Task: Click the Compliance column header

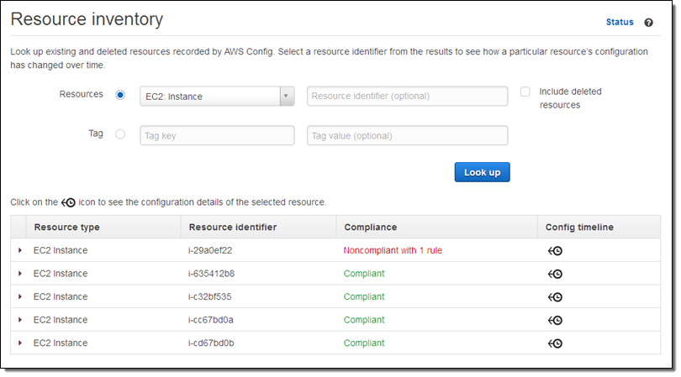Action: (370, 227)
